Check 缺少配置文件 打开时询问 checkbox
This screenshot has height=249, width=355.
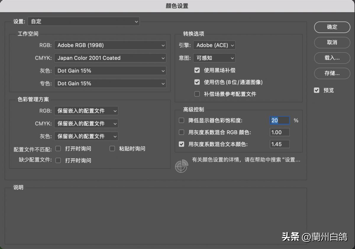(x=58, y=160)
